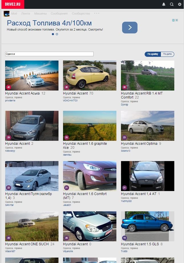Click the Одесса city search field
This screenshot has height=263, width=184.
[49, 54]
